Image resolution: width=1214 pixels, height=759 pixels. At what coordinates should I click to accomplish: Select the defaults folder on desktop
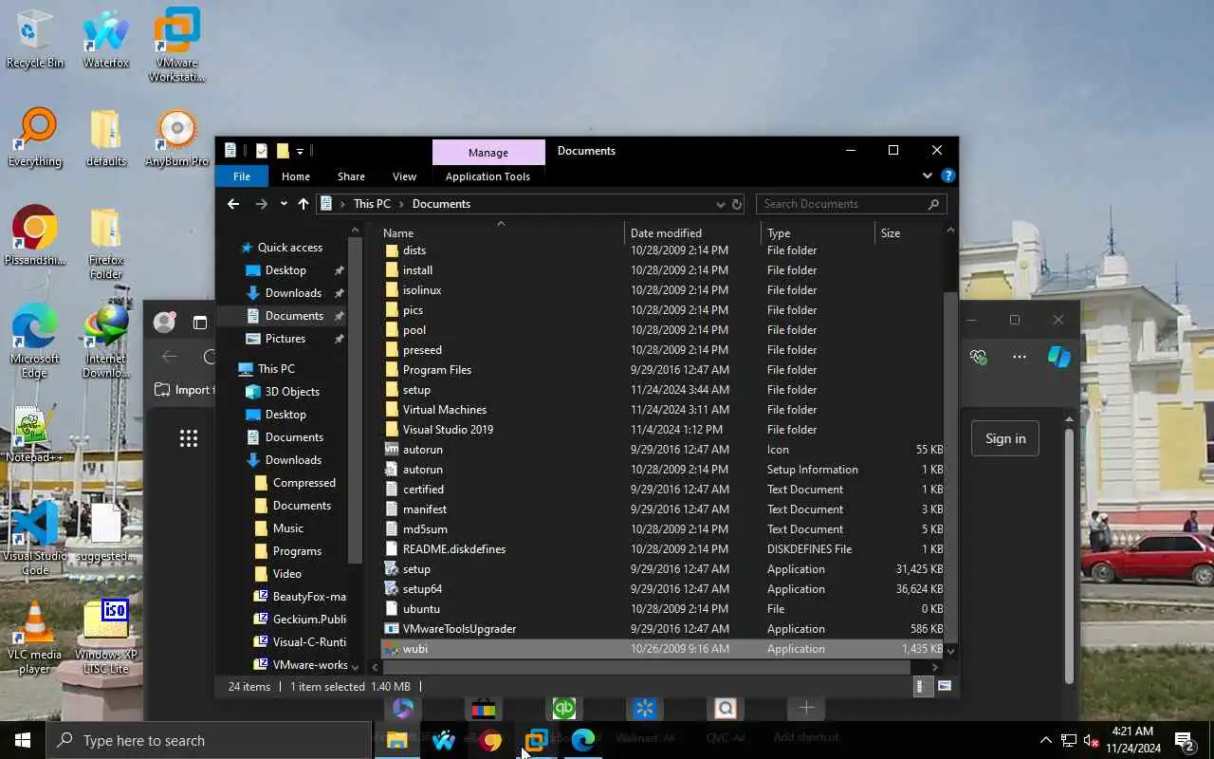(106, 139)
